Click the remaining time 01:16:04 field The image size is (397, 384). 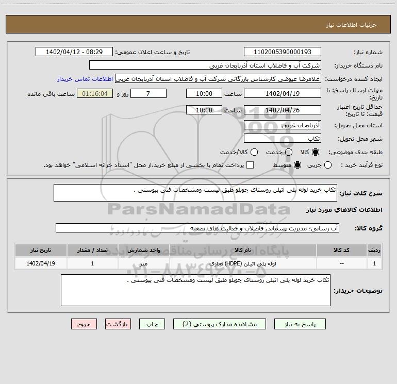tap(95, 93)
